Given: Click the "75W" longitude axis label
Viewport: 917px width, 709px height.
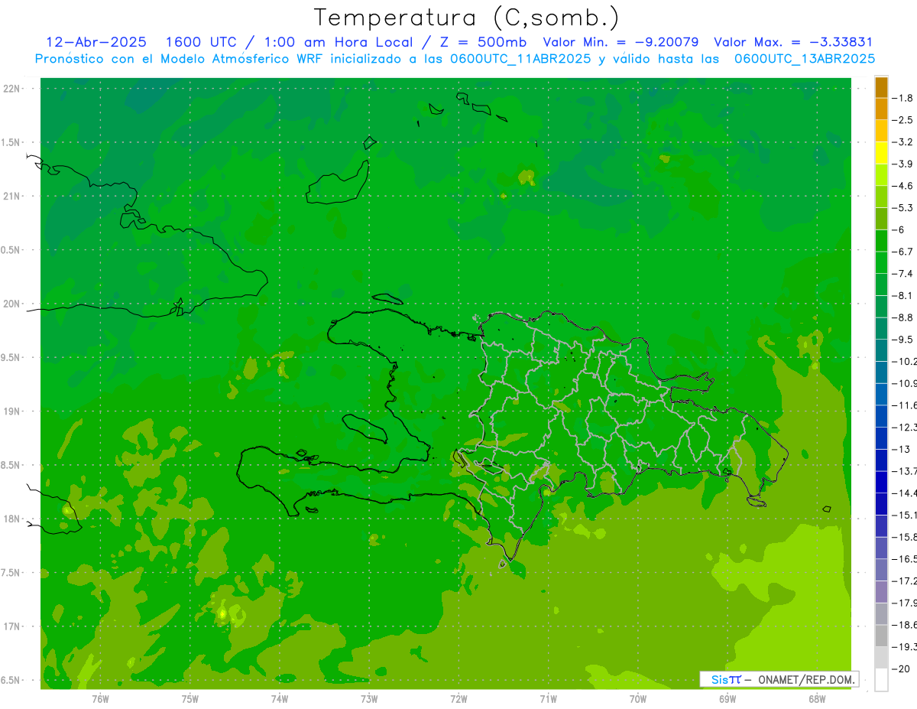Looking at the screenshot, I should tap(190, 698).
